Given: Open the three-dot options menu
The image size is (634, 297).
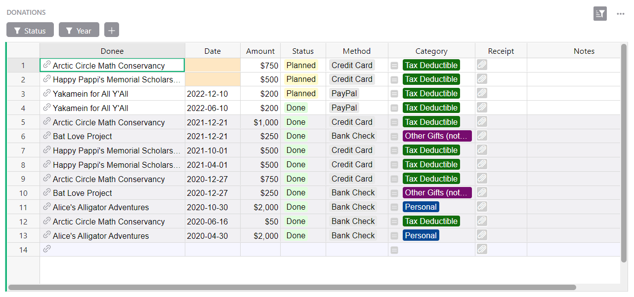Looking at the screenshot, I should point(621,14).
